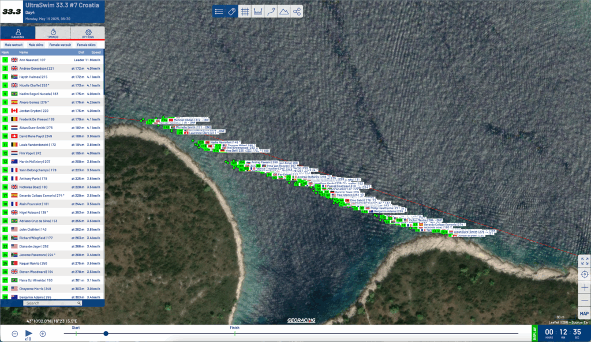The width and height of the screenshot is (591, 342).
Task: Sort by the Name column header
Action: coord(23,52)
